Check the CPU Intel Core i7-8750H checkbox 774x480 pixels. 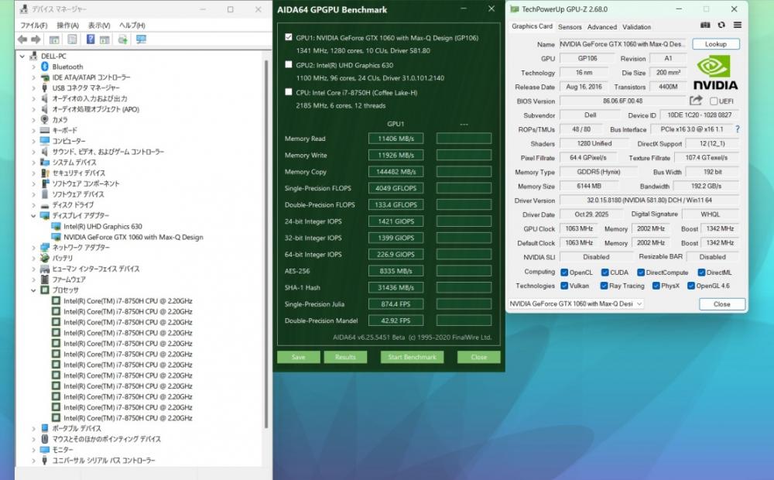[x=289, y=92]
